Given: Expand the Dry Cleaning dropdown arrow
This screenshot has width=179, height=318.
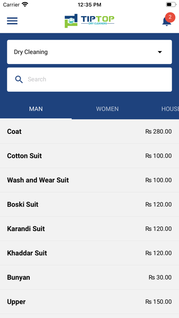Looking at the screenshot, I should (x=160, y=52).
